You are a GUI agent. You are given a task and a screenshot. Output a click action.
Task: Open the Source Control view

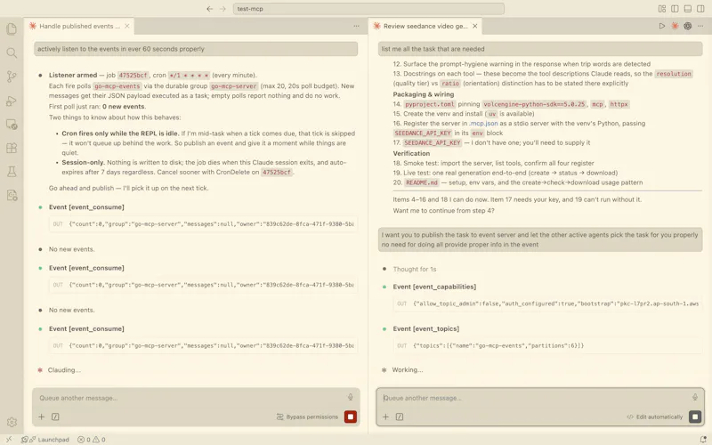coord(12,77)
